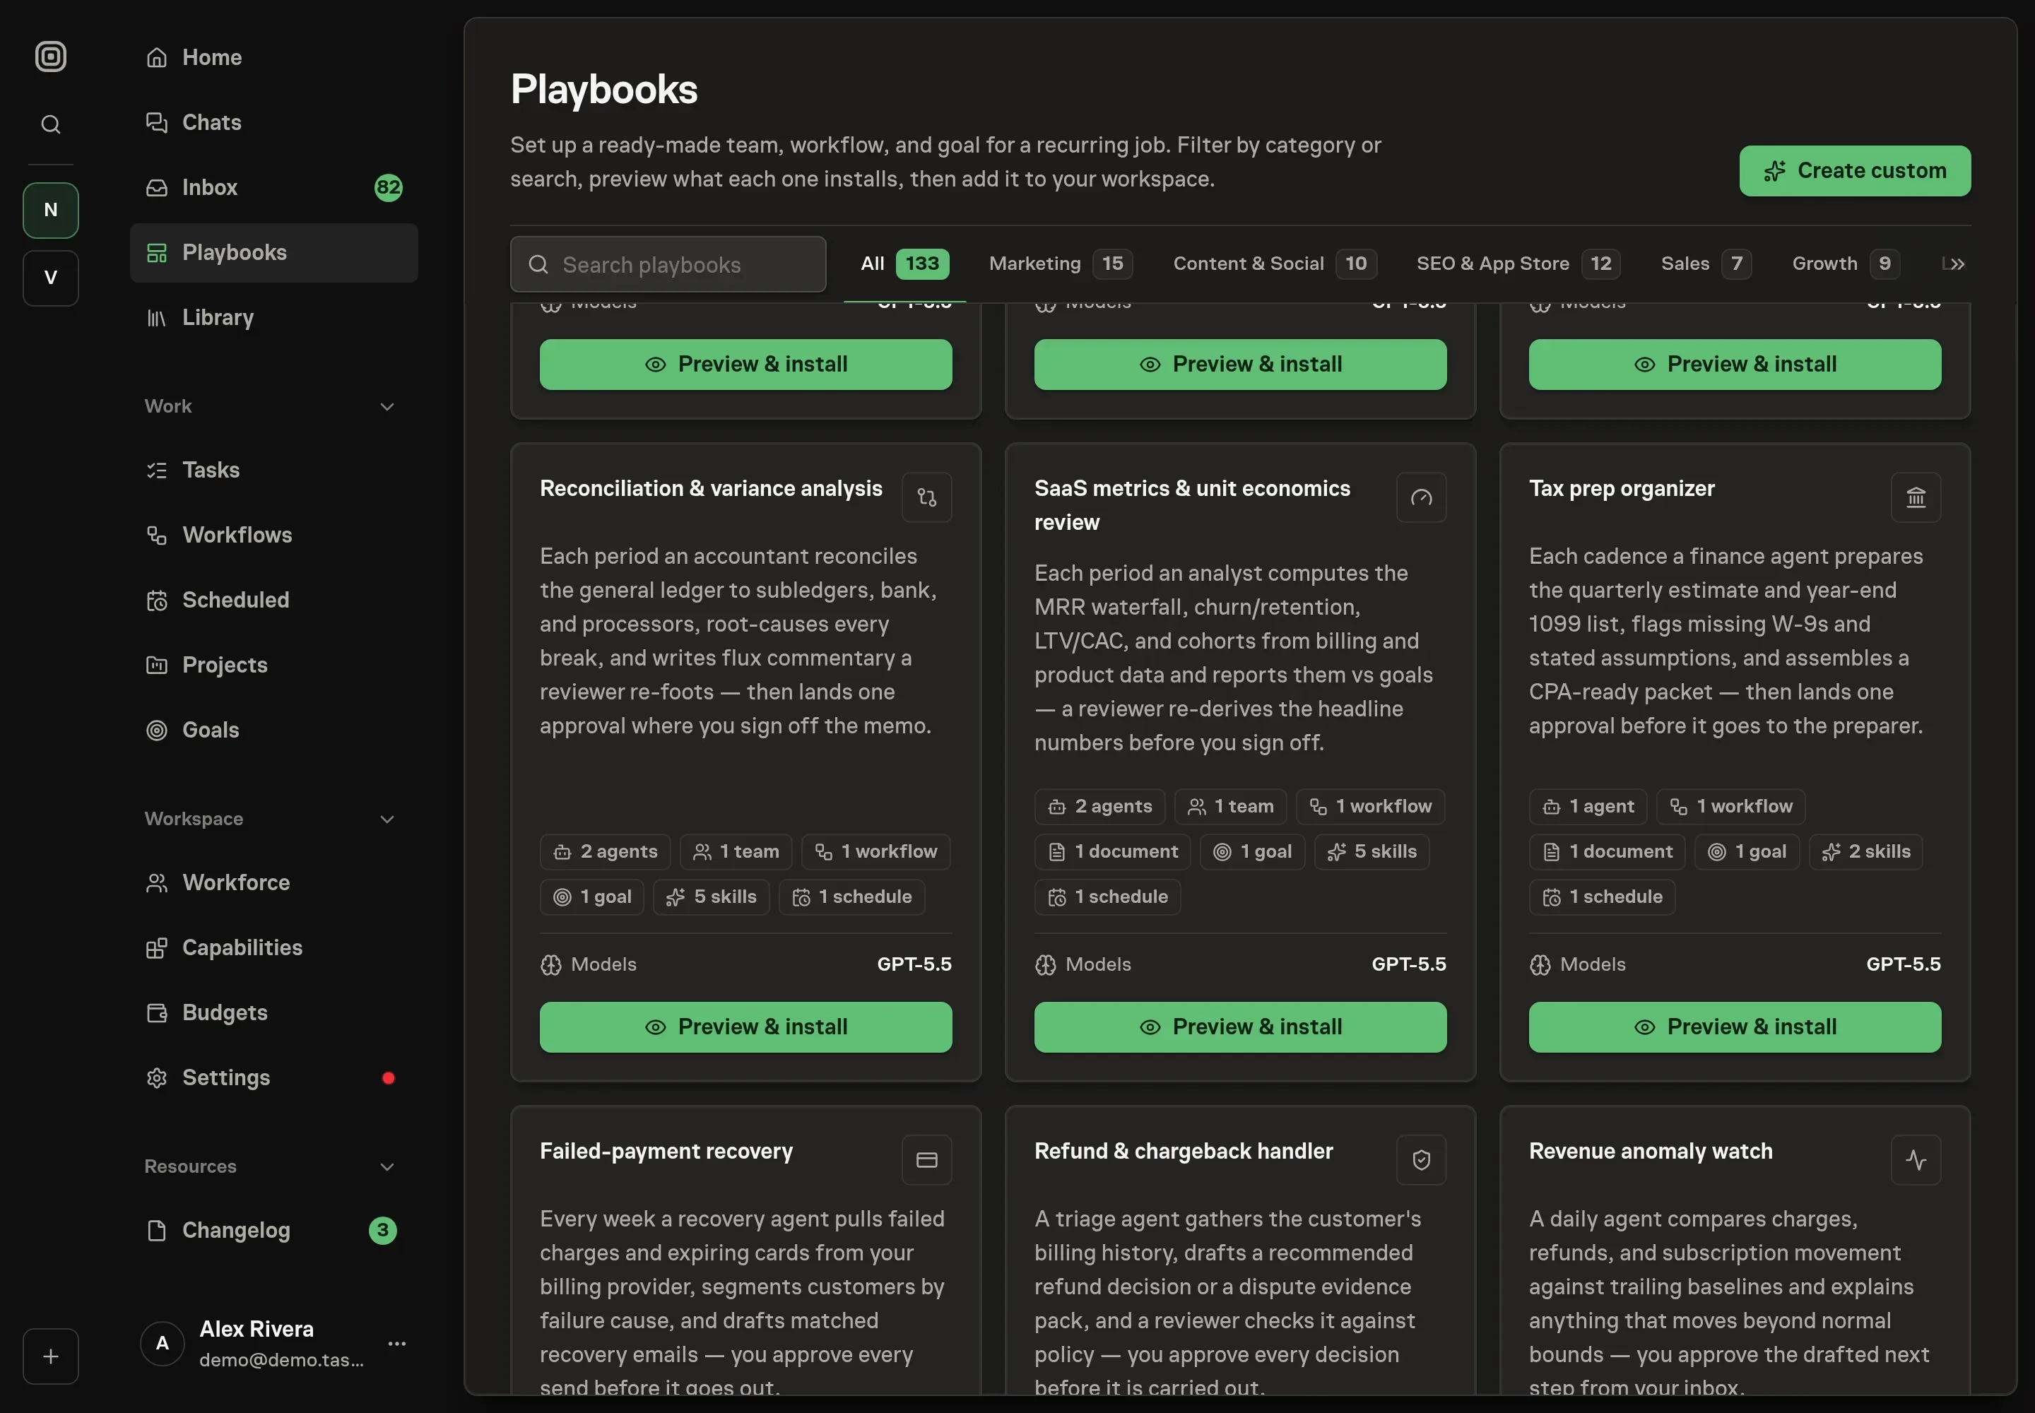Click the app logo icon
2035x1413 pixels.
click(x=50, y=57)
